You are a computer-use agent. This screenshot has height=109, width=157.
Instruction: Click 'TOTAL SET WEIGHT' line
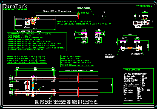(27, 62)
